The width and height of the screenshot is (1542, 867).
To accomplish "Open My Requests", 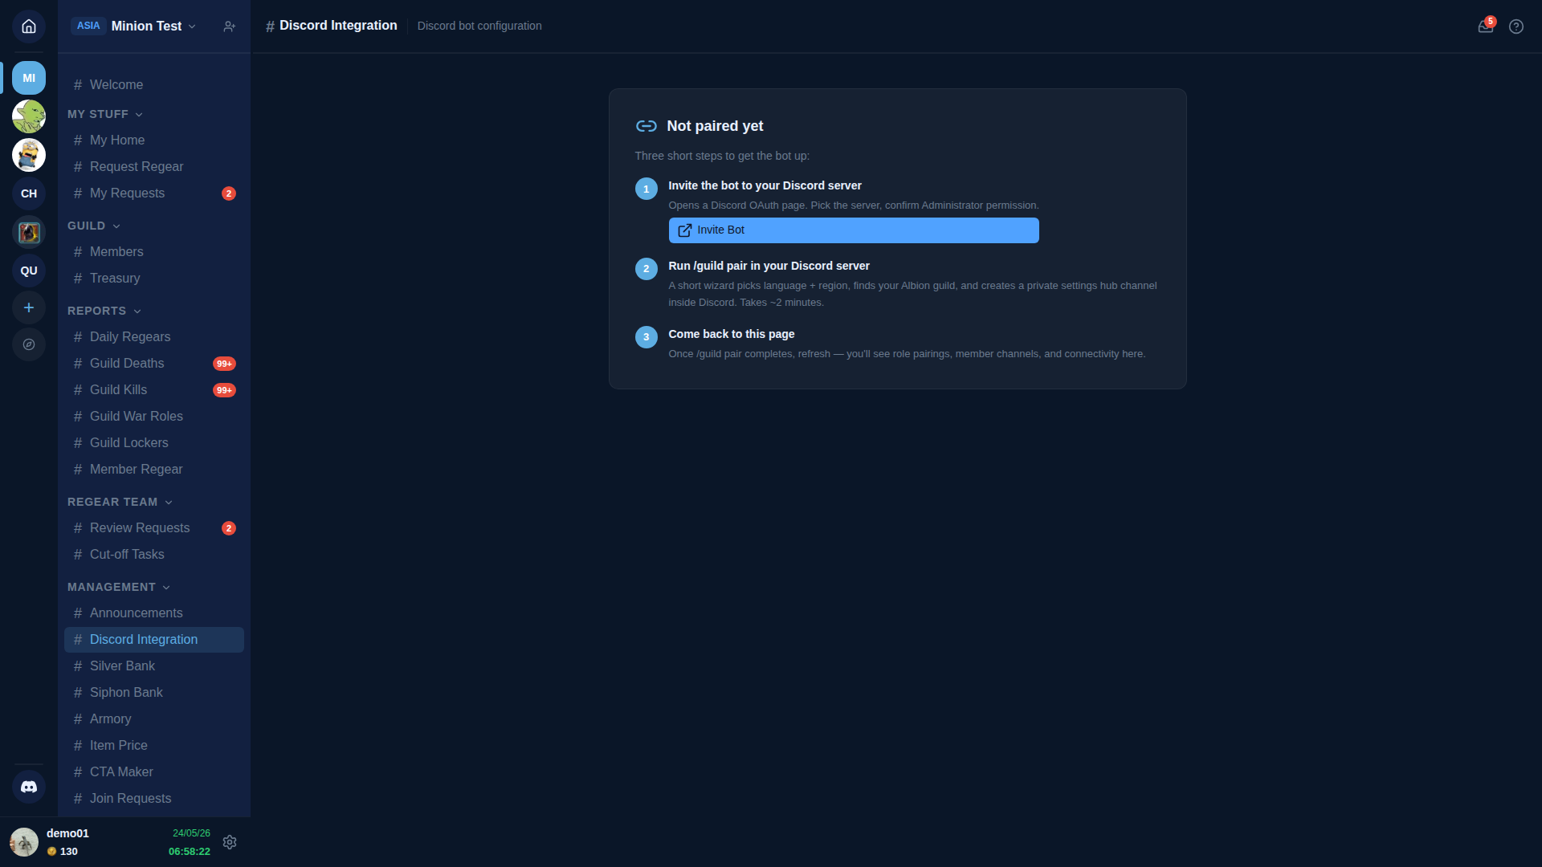I will pyautogui.click(x=154, y=193).
